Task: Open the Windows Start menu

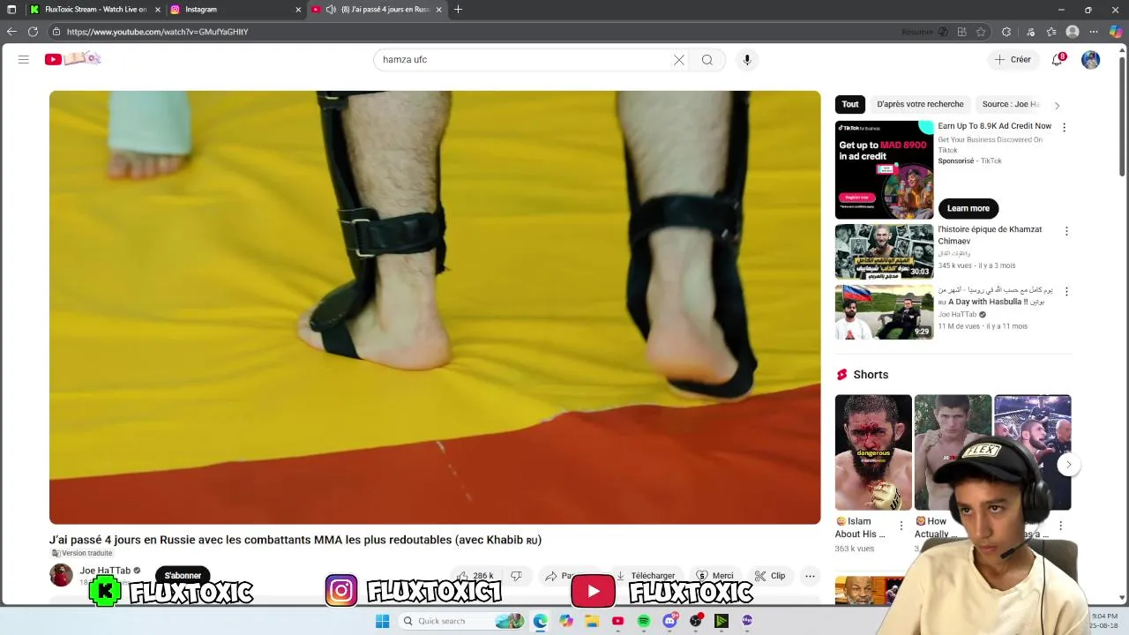Action: point(382,621)
